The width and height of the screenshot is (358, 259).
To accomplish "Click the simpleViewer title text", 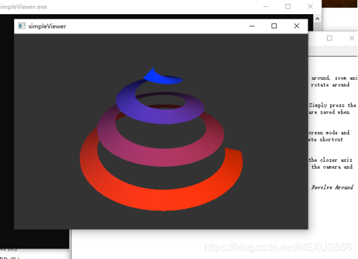I will click(47, 26).
